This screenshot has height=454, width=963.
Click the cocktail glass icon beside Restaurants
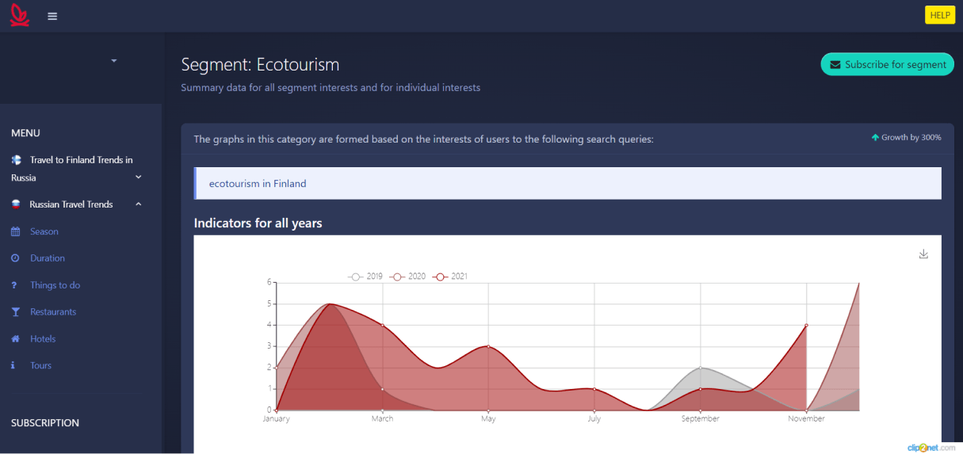(15, 312)
